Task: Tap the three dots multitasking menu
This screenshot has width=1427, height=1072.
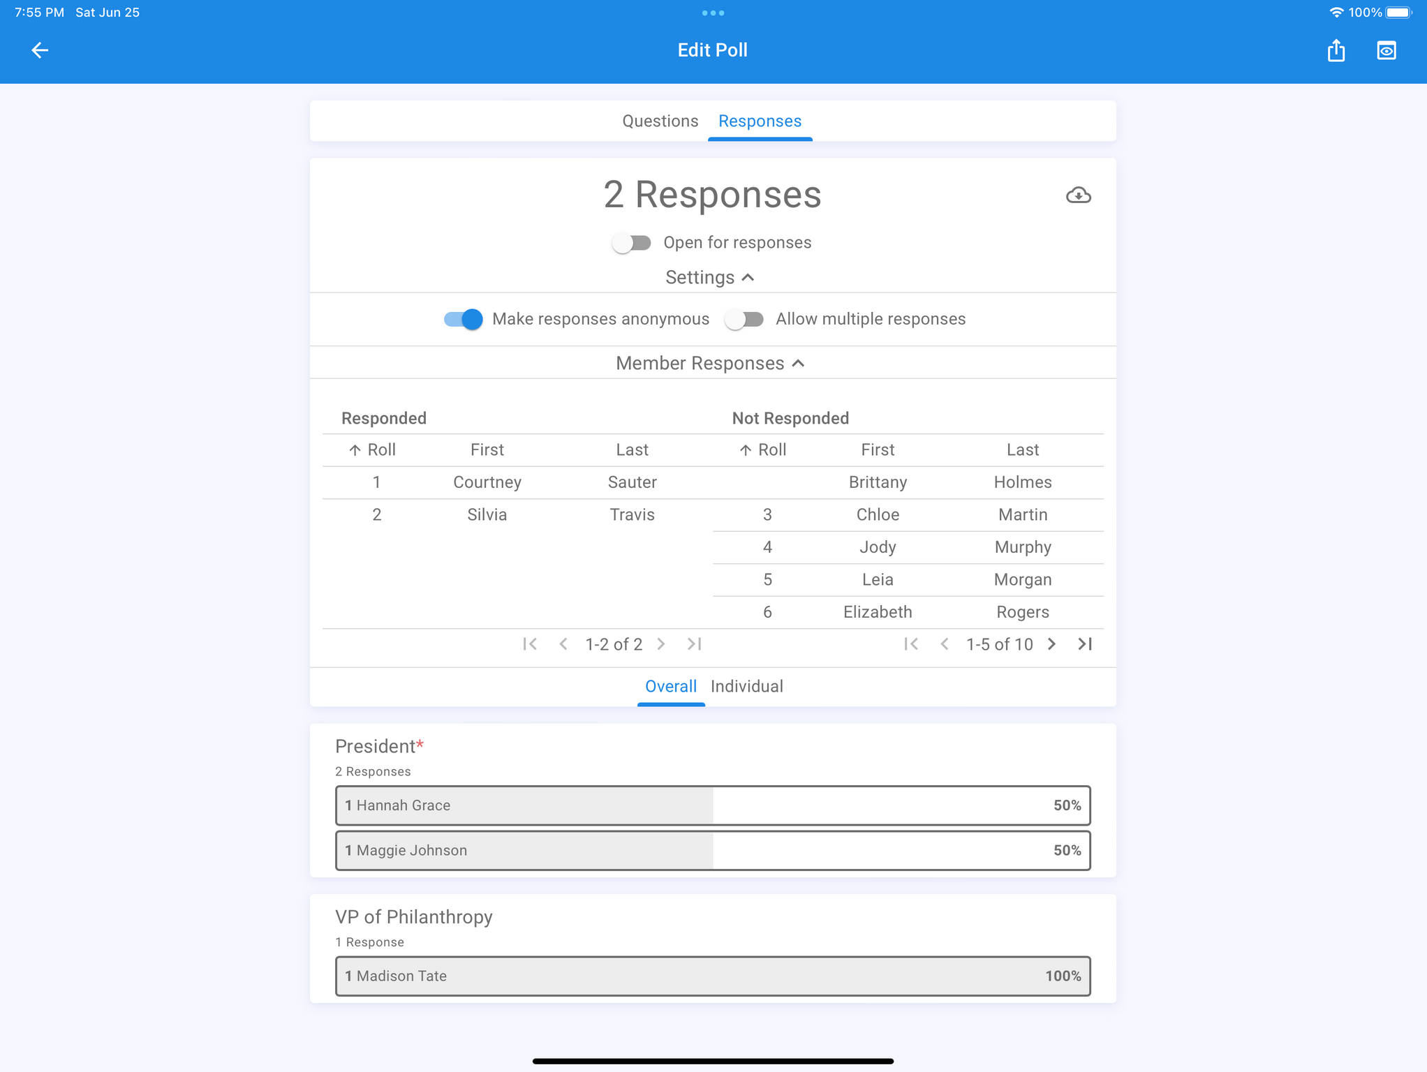Action: [x=713, y=13]
